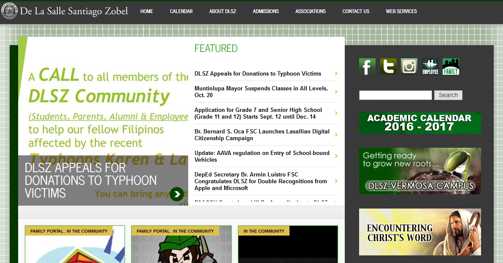Open the first post card's FAMILY PORTAL tag
Image resolution: width=503 pixels, height=263 pixels.
[47, 231]
